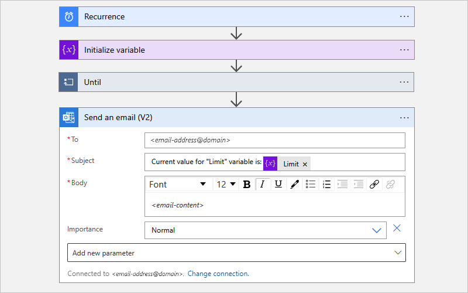Remove the Importance parameter with X

tap(397, 229)
